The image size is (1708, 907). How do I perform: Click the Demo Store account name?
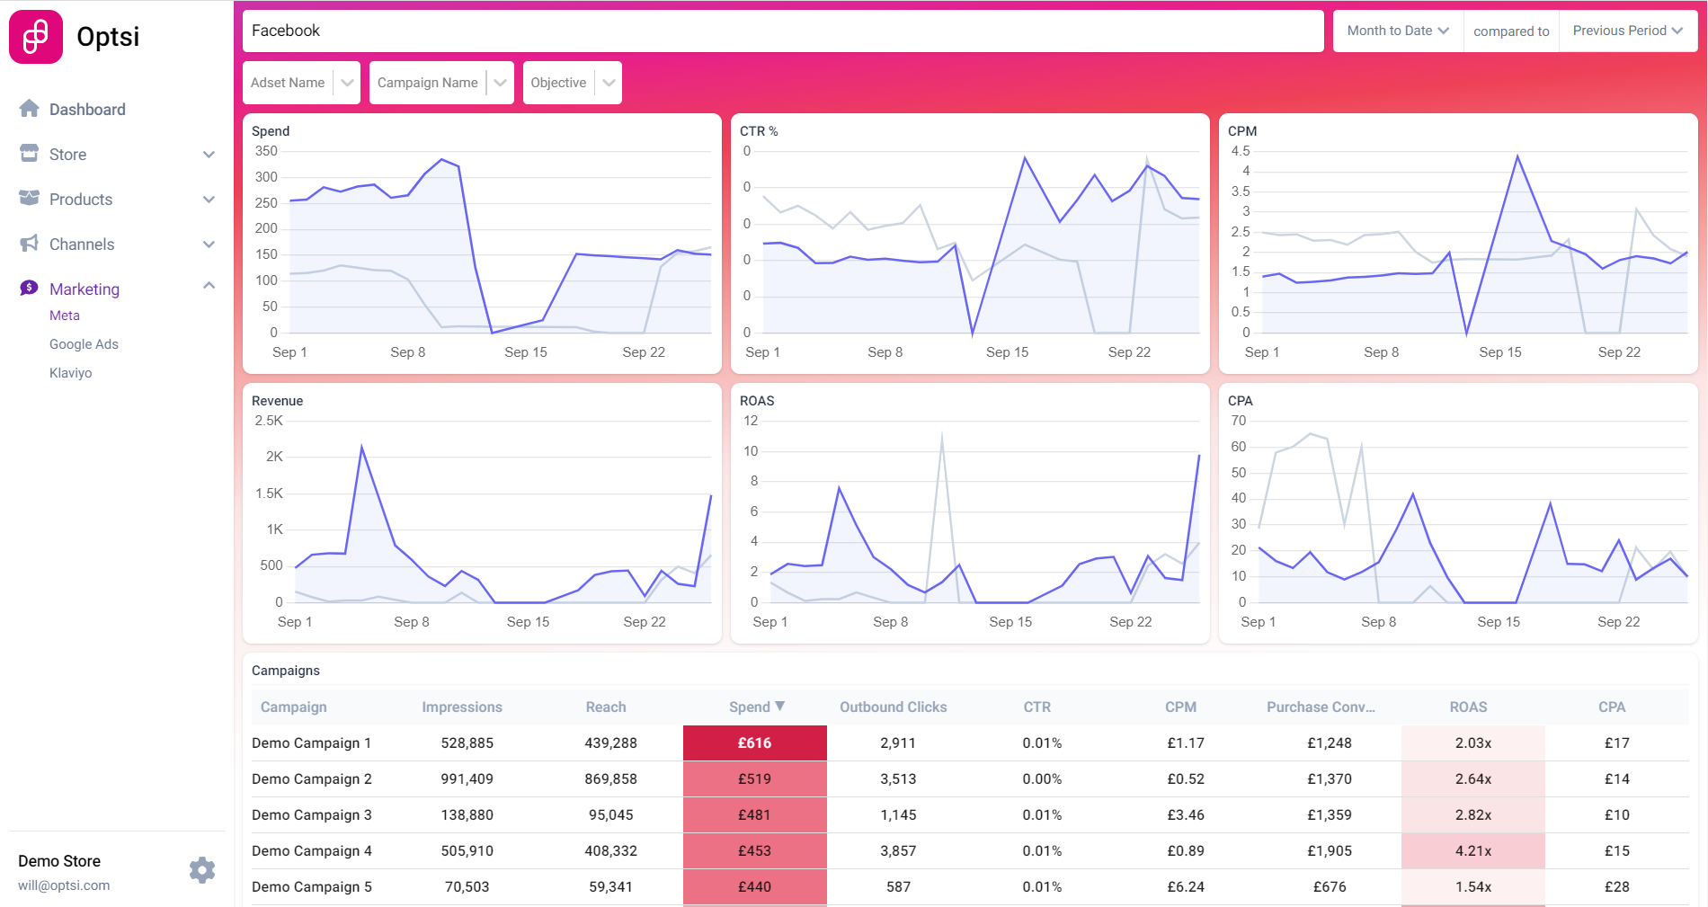tap(59, 861)
